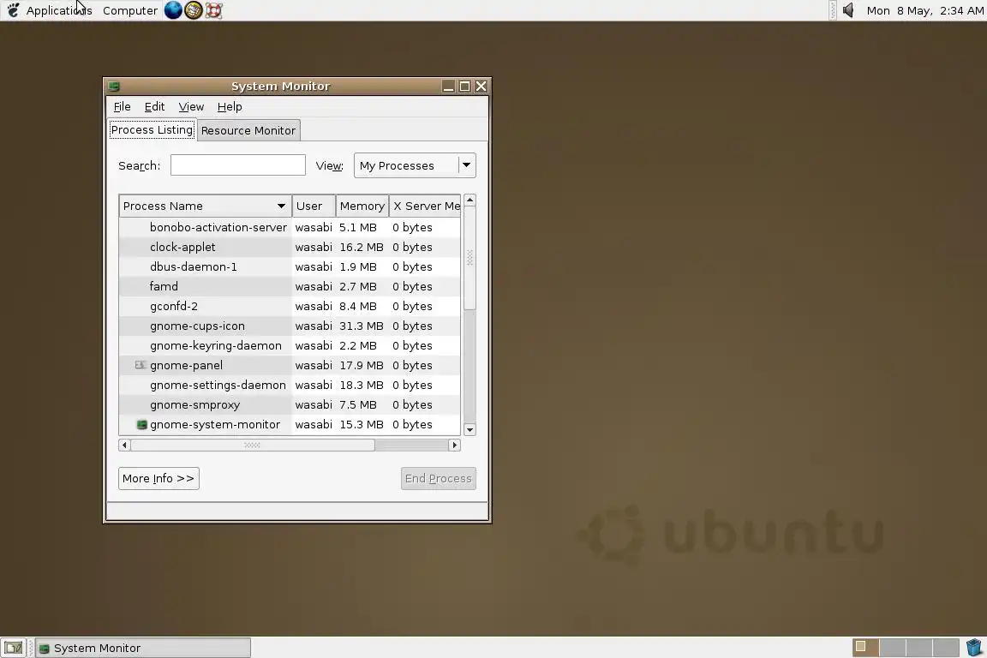Open the Help menu
Viewport: 987px width, 658px height.
coord(229,106)
